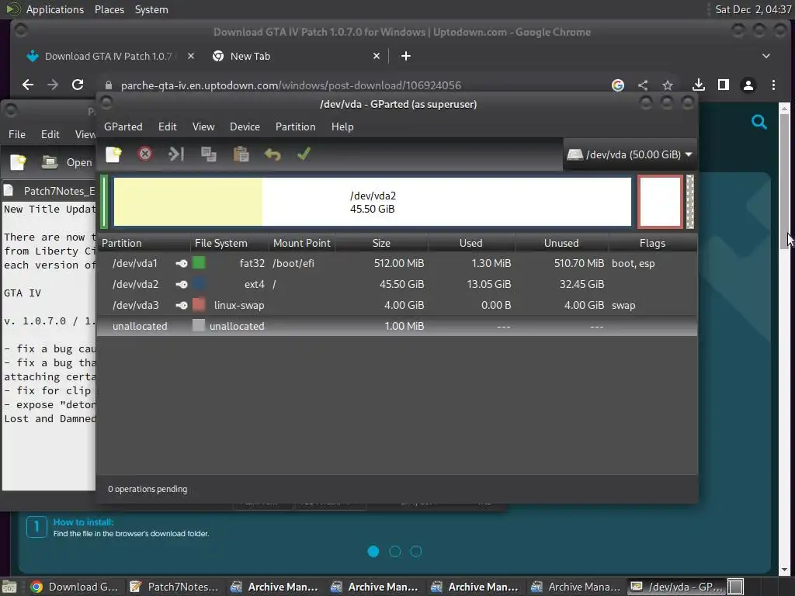Click the Flags column header
795x596 pixels.
(x=652, y=243)
